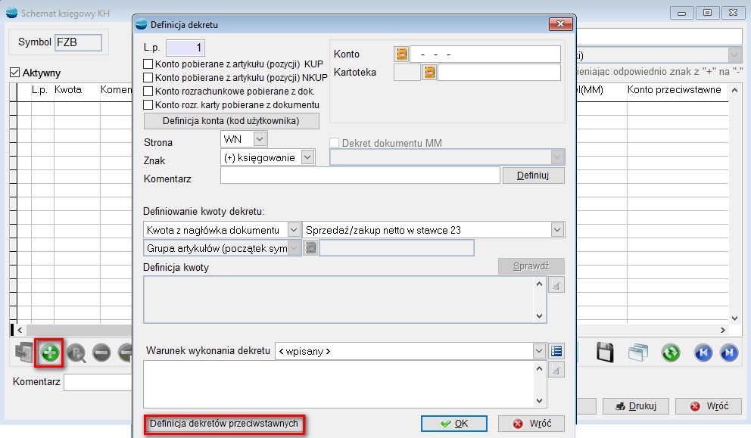Image resolution: width=751 pixels, height=438 pixels.
Task: Enable Konto pobierane z artykułu KUP checkbox
Action: (148, 64)
